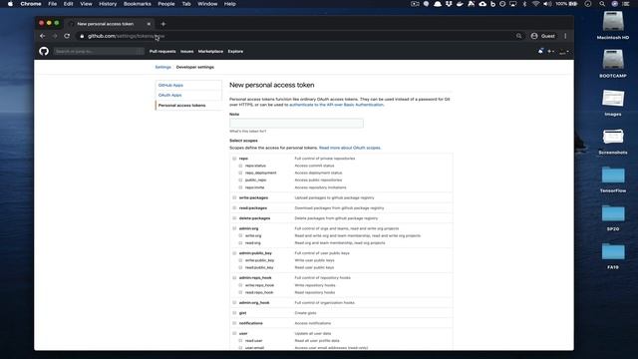Enable the repo scope checkbox
Screen dimensions: 638x359
(x=234, y=159)
